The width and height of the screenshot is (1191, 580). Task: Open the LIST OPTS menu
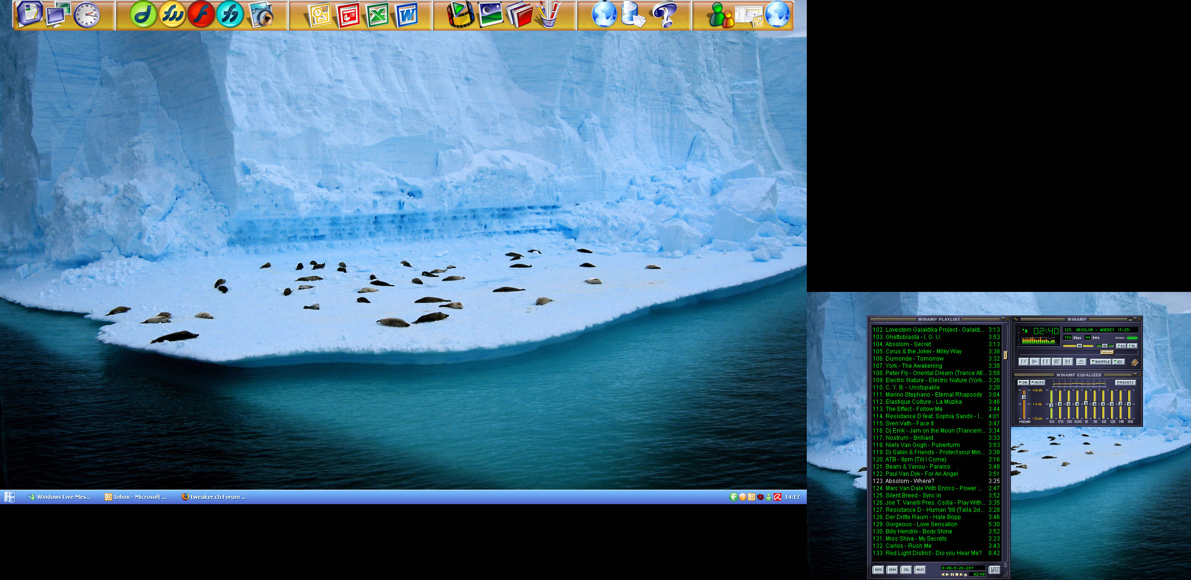coord(995,570)
